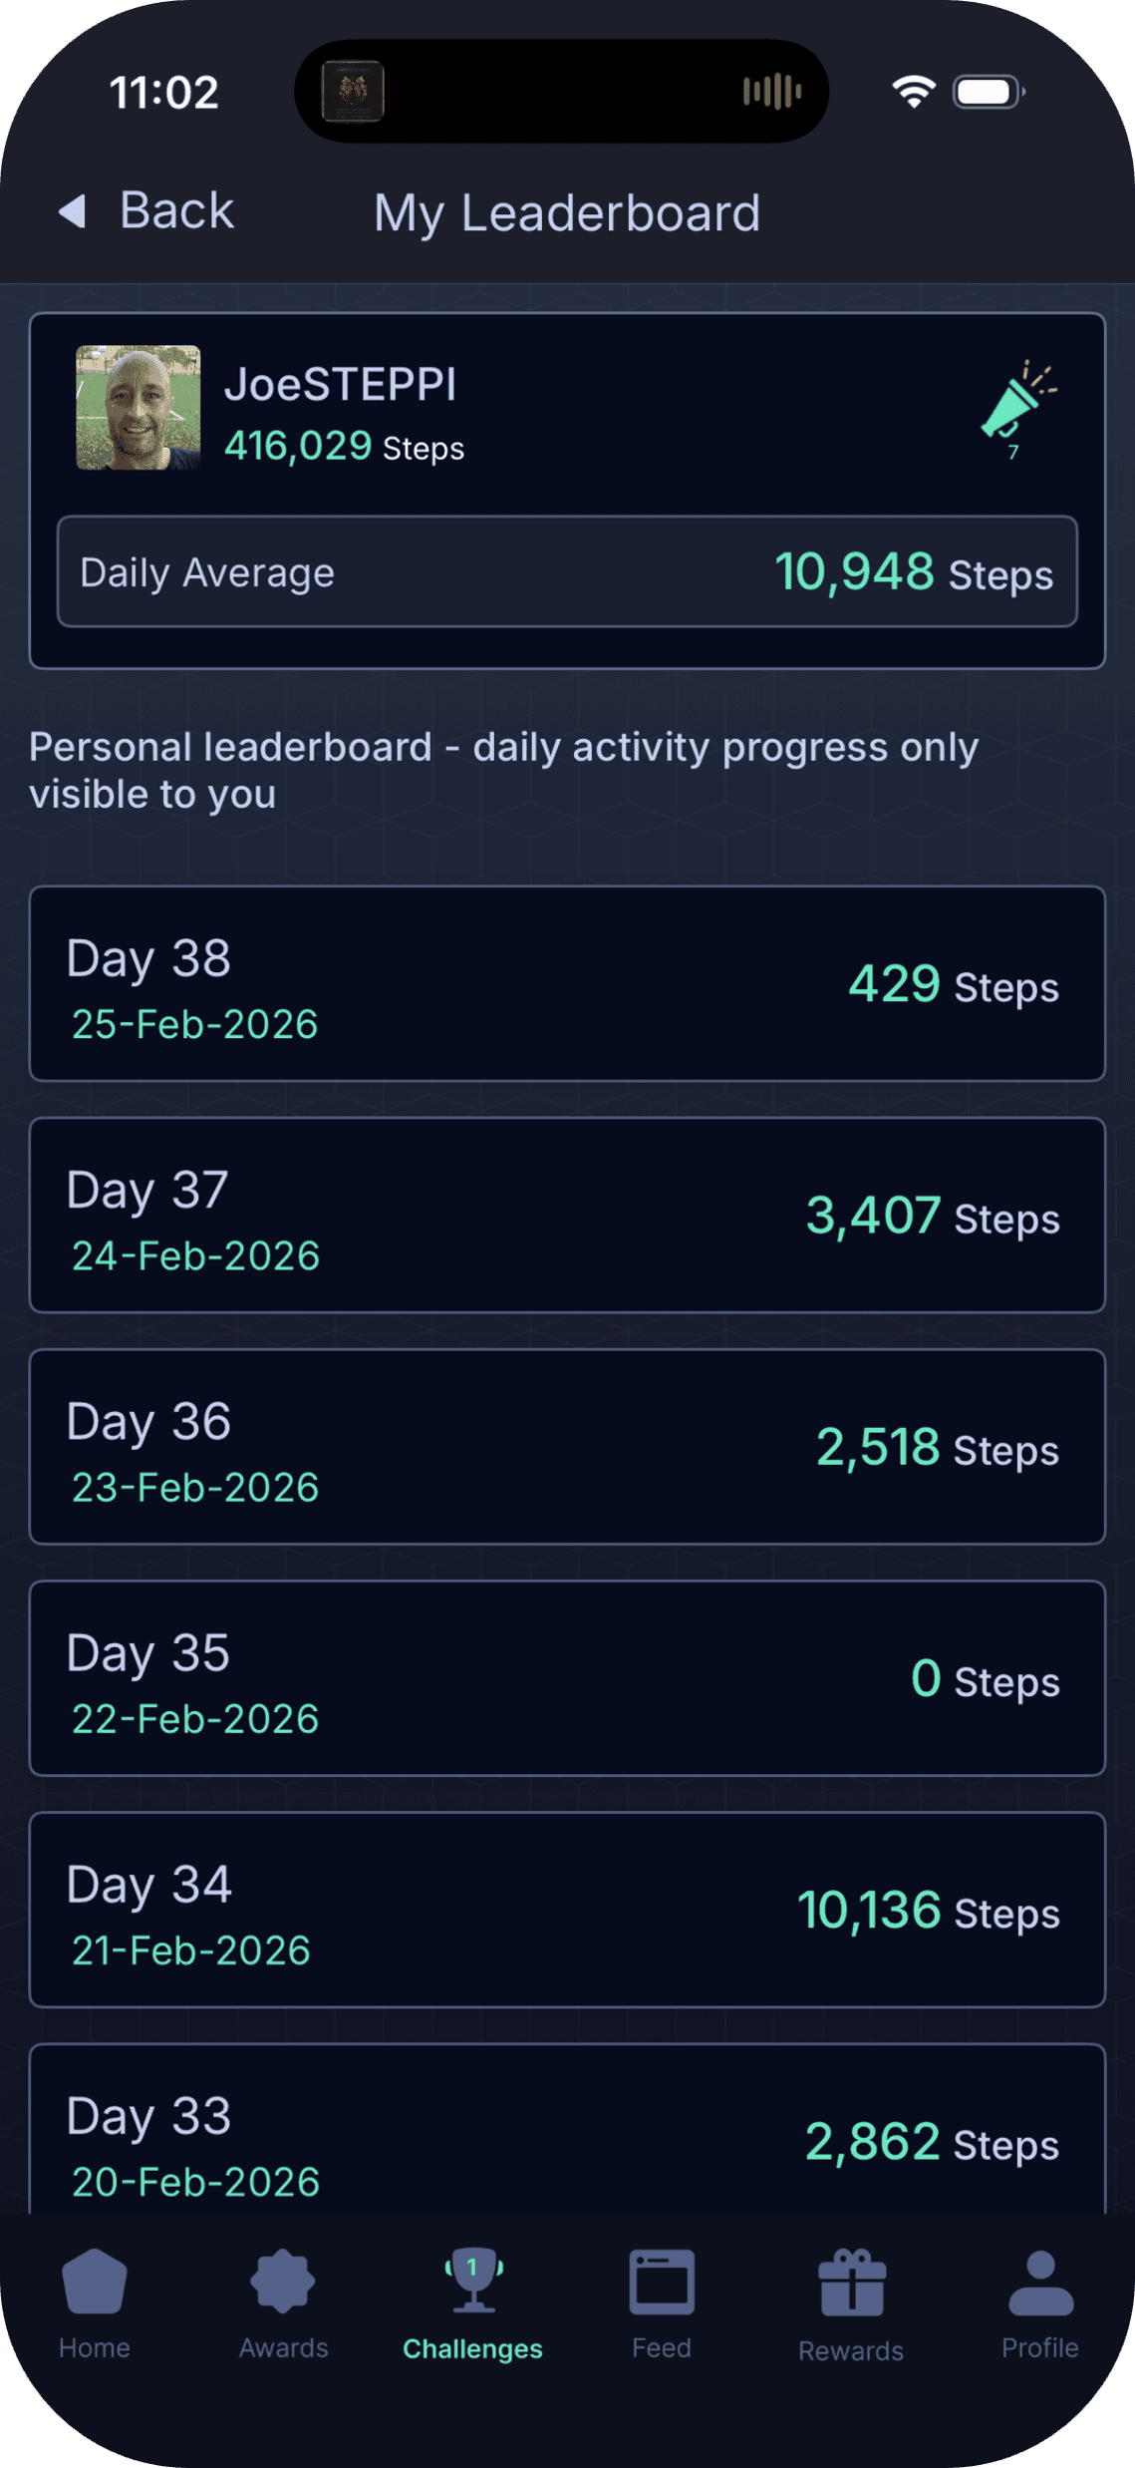Select Day 36 entry dated 23-Feb-2026
The width and height of the screenshot is (1135, 2468).
567,1447
